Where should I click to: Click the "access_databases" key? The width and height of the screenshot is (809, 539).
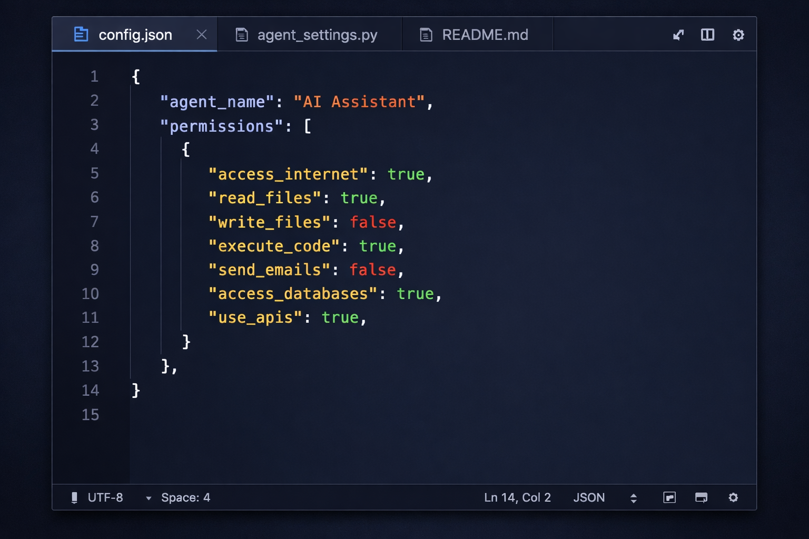(293, 294)
